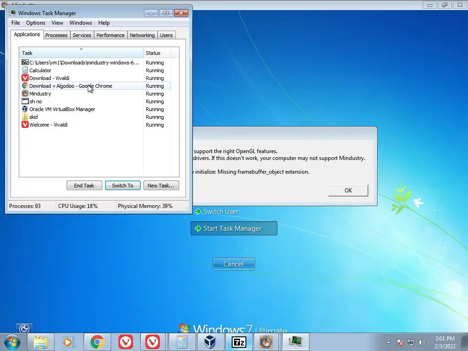Viewport: 468px width, 351px height.
Task: Open the File menu in Task Manager
Action: [x=16, y=23]
